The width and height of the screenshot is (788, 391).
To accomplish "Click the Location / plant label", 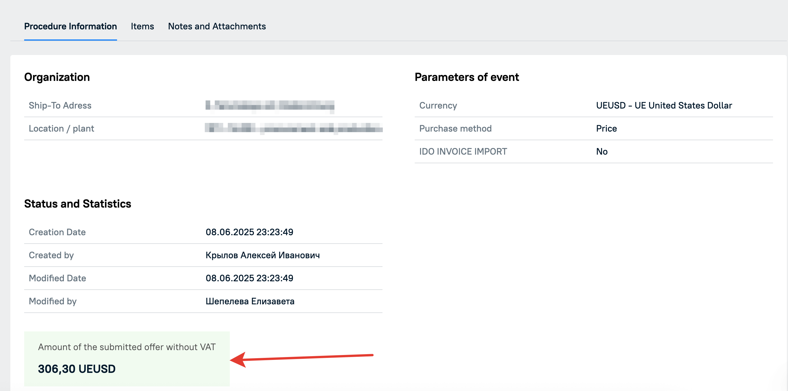I will 62,128.
